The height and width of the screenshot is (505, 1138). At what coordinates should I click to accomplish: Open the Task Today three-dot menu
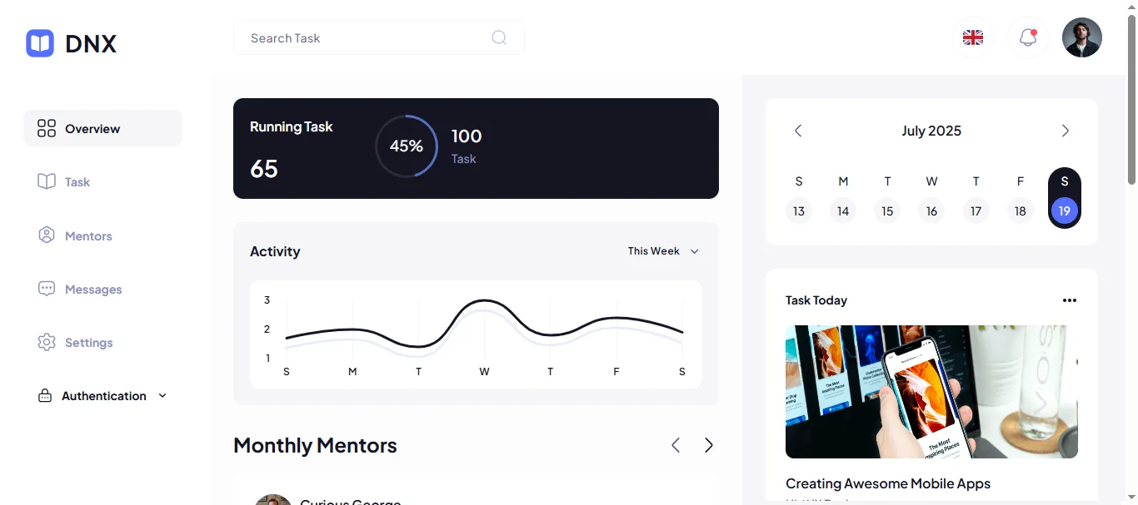[1070, 300]
